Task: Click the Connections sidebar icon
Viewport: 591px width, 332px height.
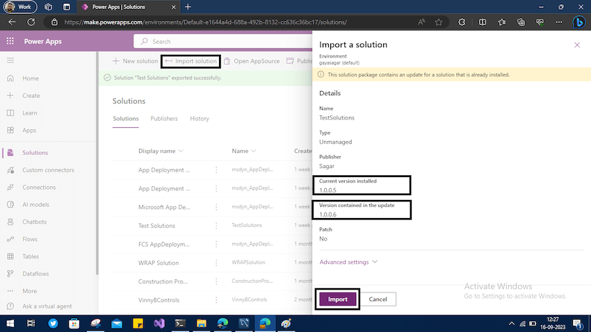Action: (x=10, y=187)
